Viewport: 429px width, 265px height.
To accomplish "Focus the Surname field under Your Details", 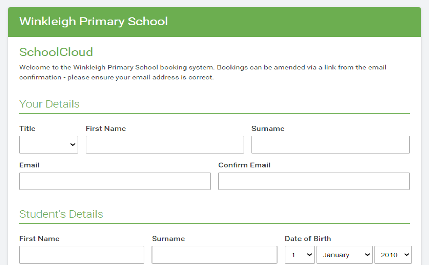I will (330, 145).
